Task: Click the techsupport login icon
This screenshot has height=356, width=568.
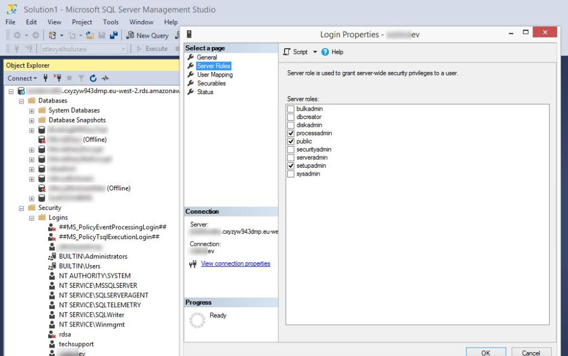Action: point(52,344)
